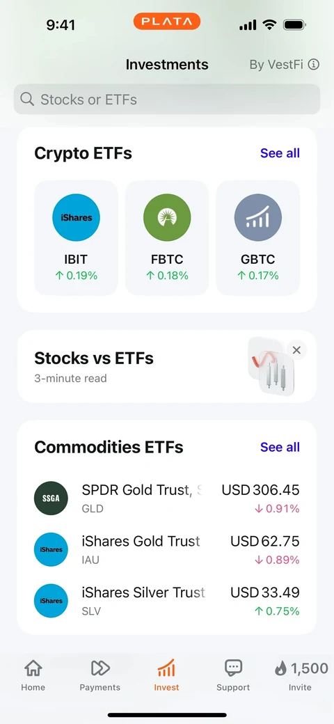The image size is (334, 724).
Task: Open iShares Silver Trust price USD 33.49
Action: (x=265, y=592)
